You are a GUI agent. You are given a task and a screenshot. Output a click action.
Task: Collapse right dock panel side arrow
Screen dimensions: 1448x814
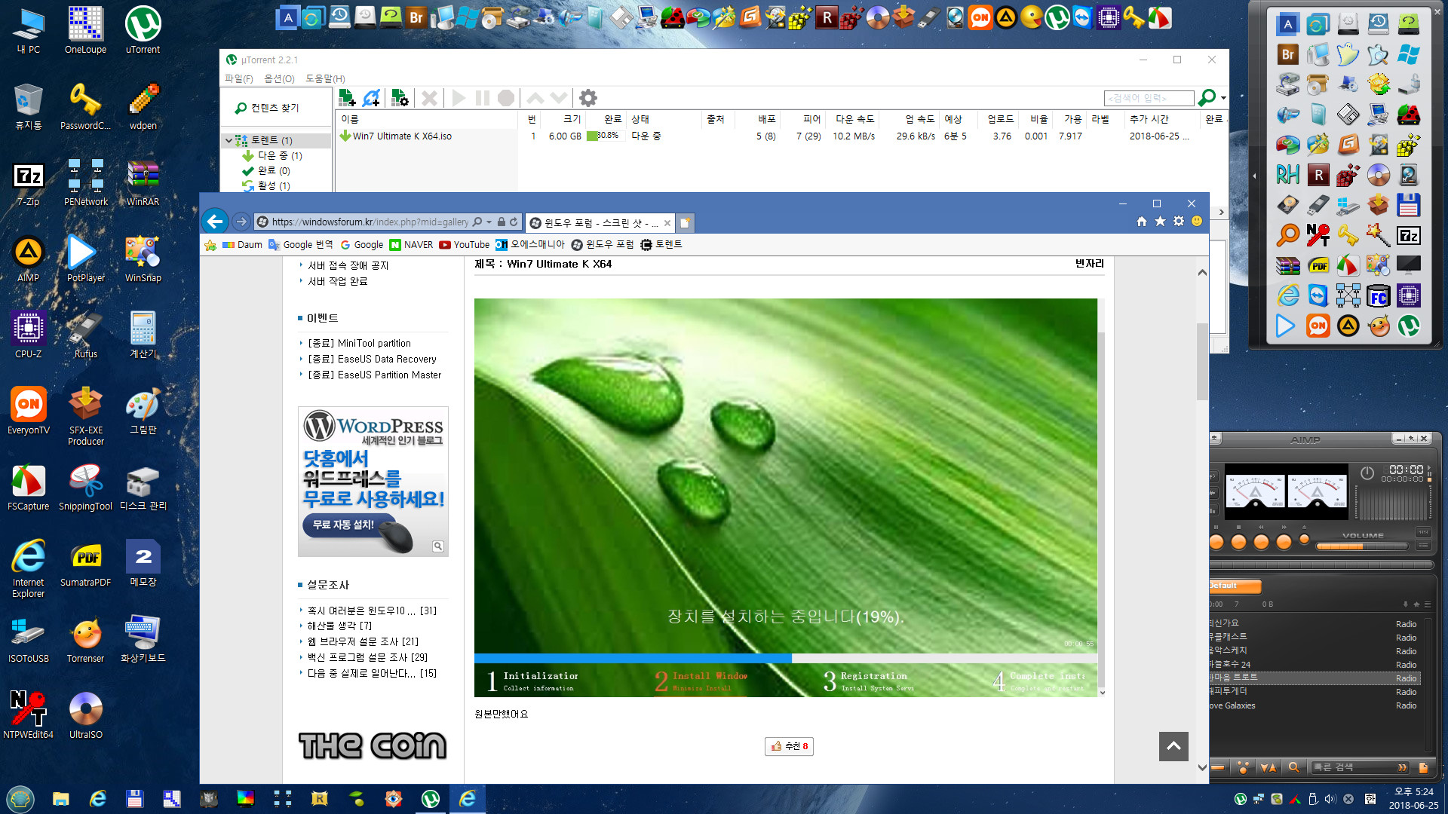1254,176
